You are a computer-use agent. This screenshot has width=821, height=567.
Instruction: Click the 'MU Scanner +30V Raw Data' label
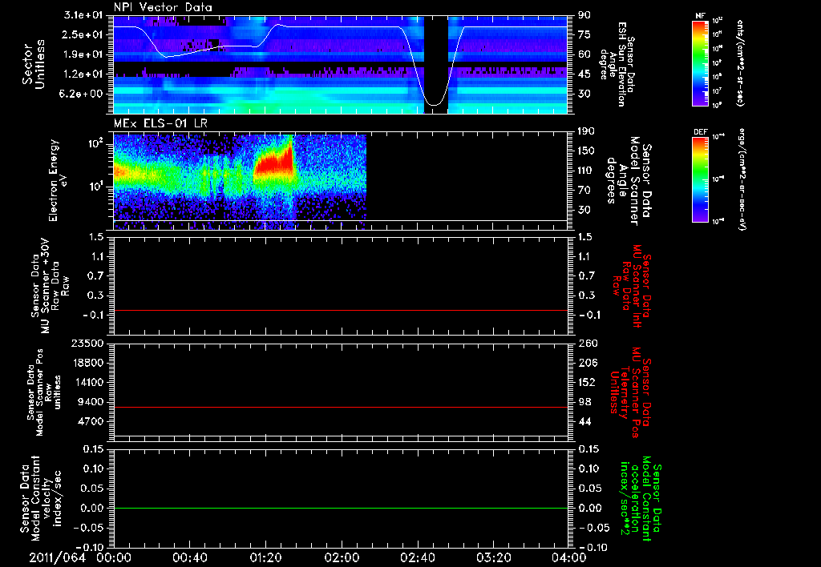tap(49, 286)
